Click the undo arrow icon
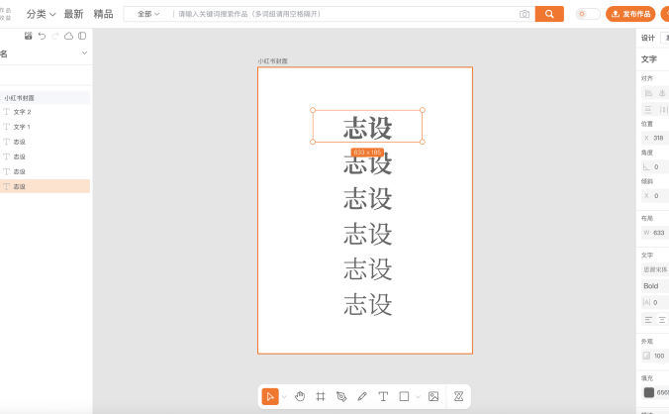This screenshot has height=414, width=669. [x=42, y=36]
